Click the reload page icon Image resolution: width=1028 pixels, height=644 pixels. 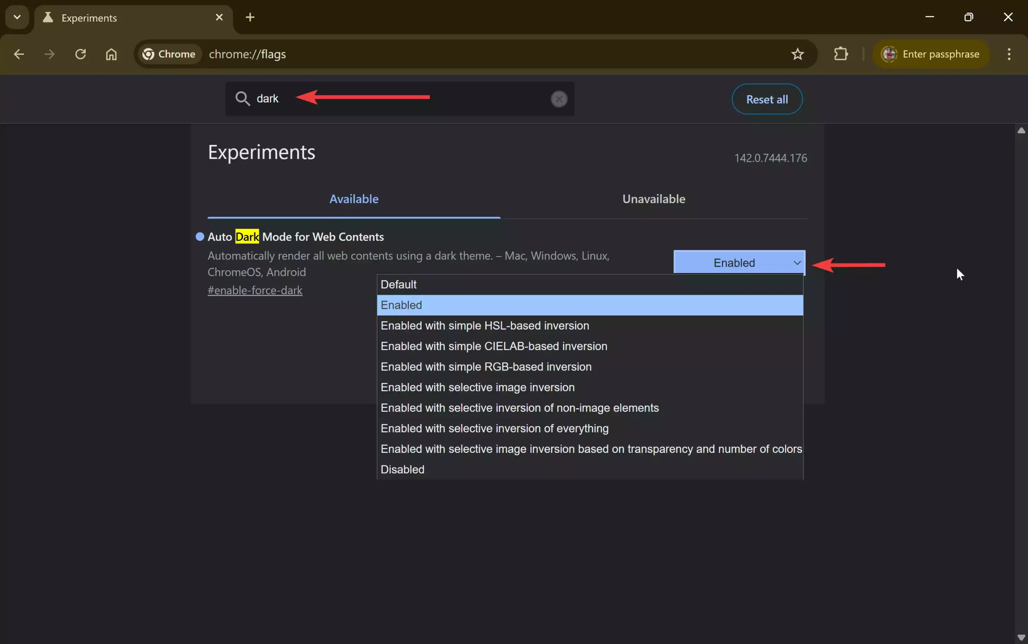pos(81,54)
